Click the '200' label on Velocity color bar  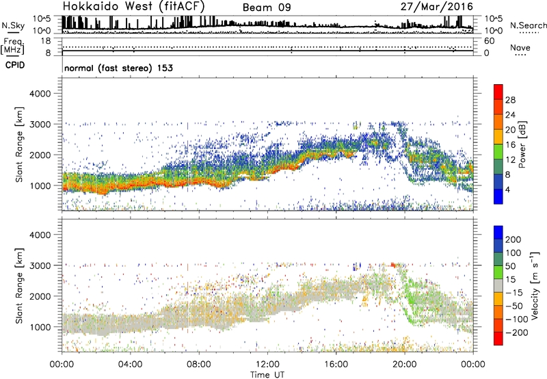point(513,239)
